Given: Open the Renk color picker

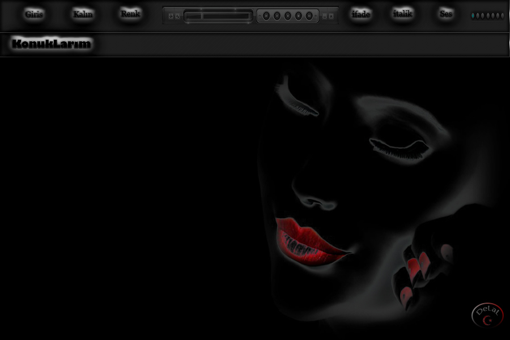Looking at the screenshot, I should coord(130,14).
